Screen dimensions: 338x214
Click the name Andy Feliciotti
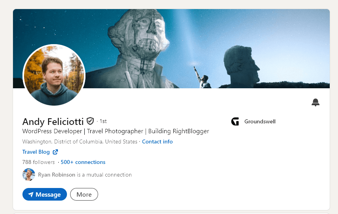53,122
